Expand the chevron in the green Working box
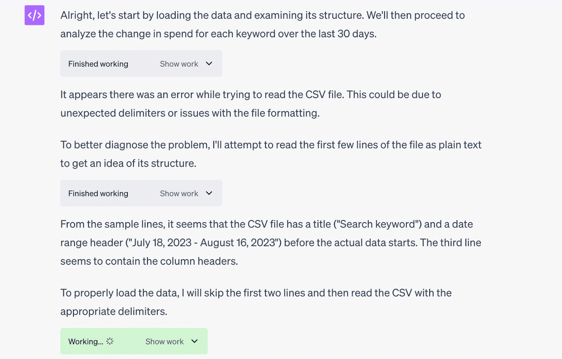Image resolution: width=562 pixels, height=359 pixels. point(195,341)
